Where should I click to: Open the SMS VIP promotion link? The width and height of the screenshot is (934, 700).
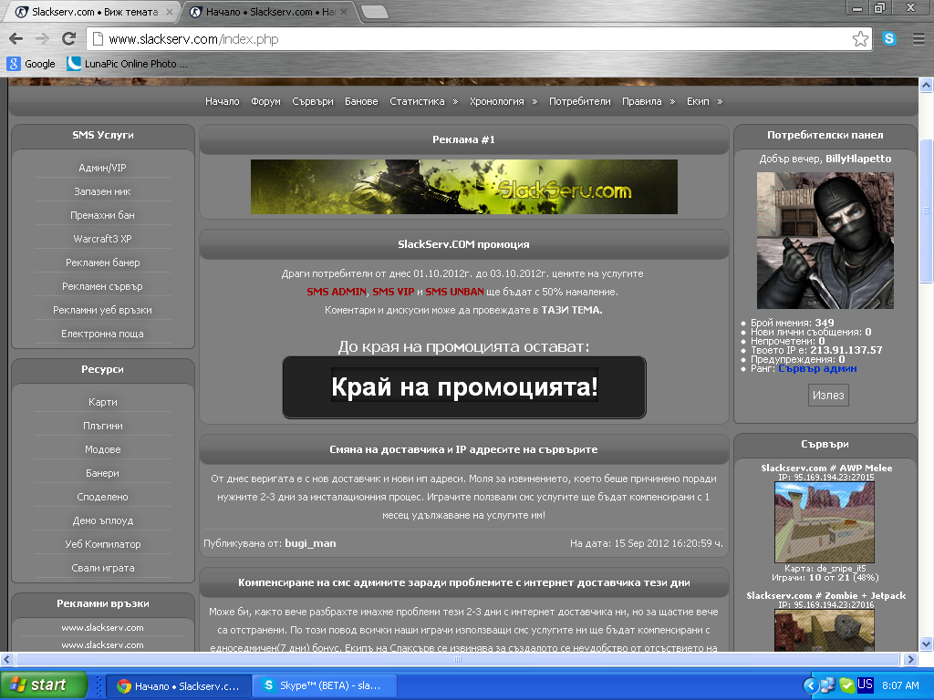[393, 293]
